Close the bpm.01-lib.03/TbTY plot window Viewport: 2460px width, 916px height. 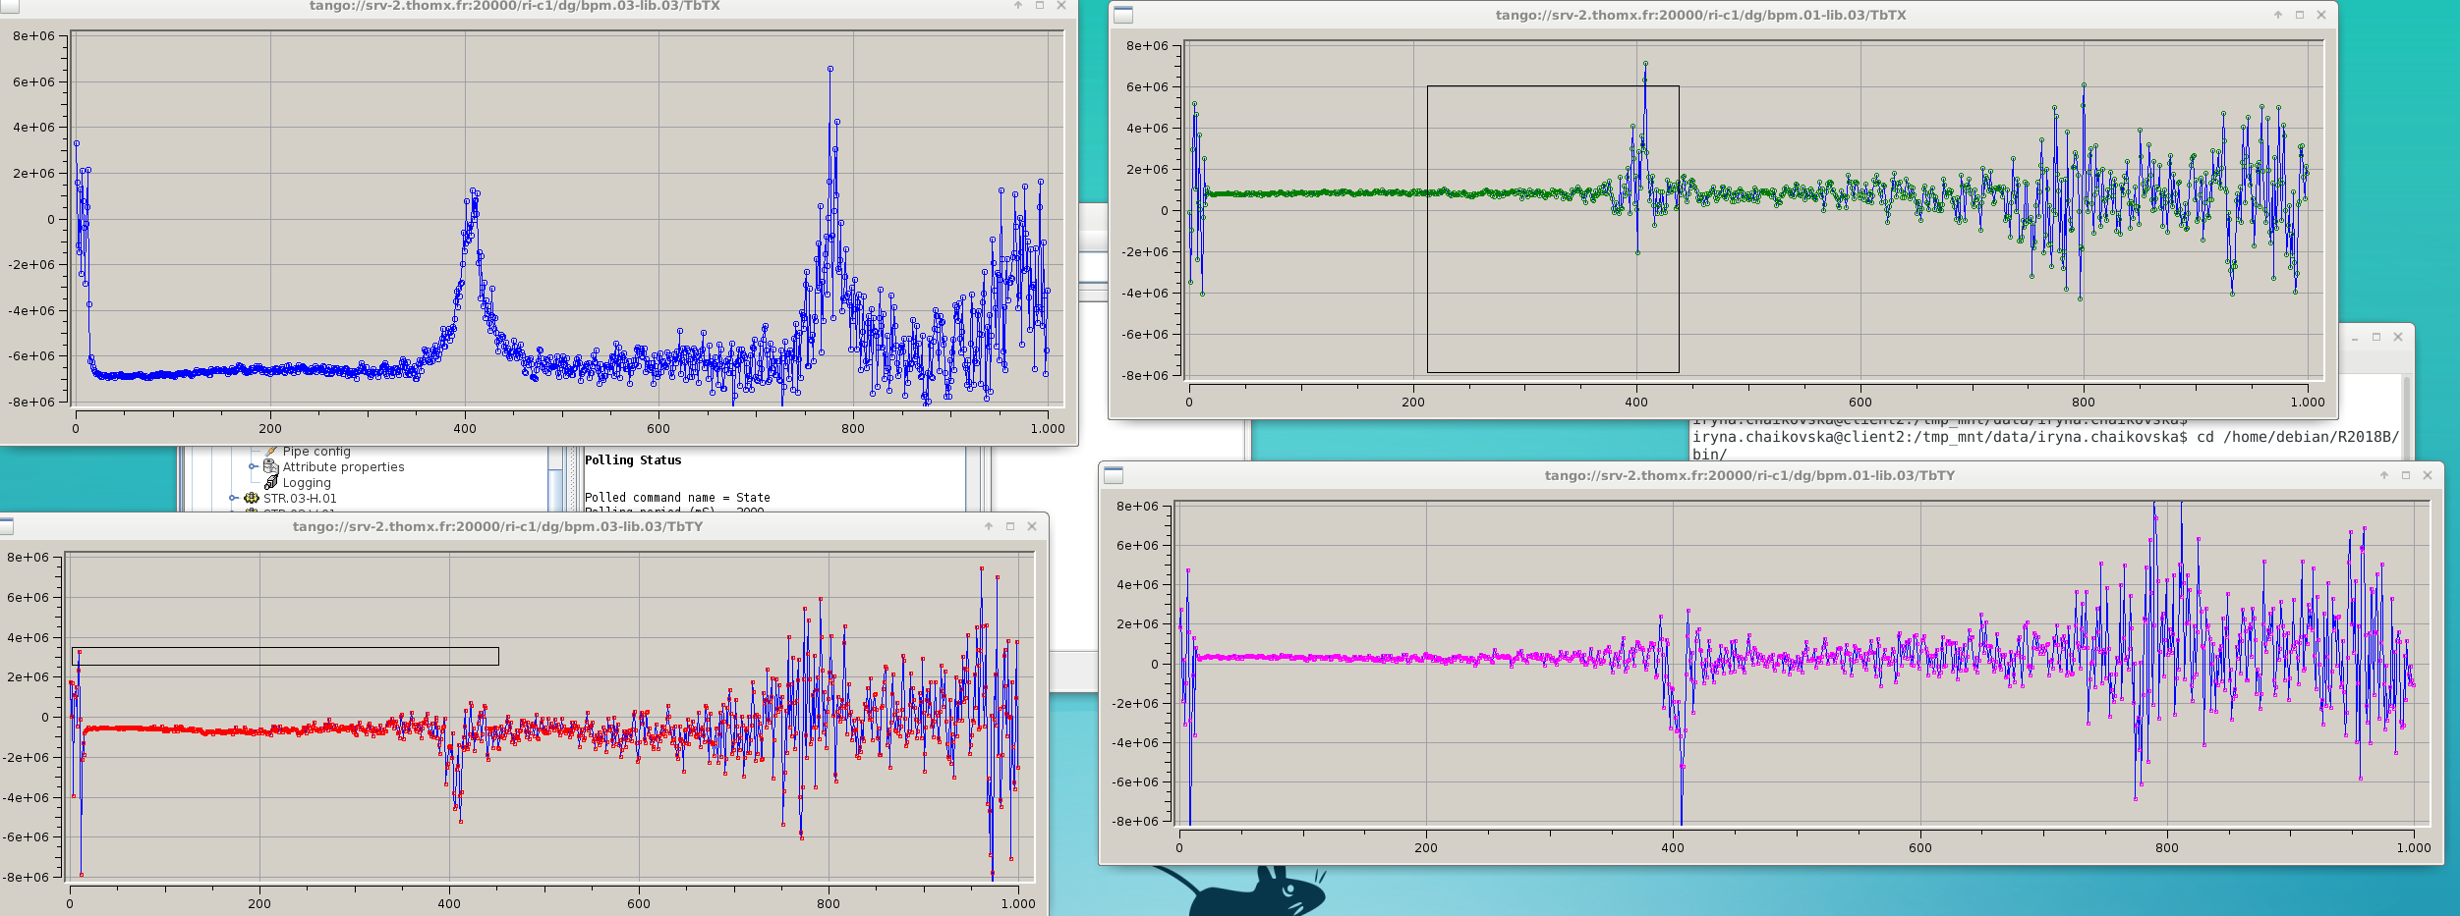click(x=2428, y=475)
